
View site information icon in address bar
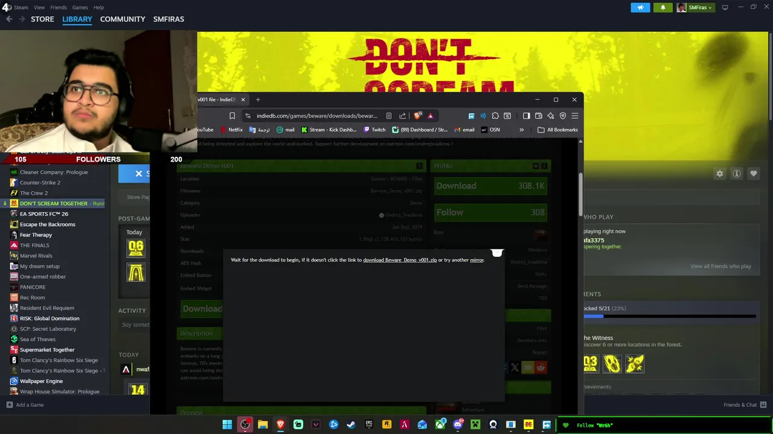coord(248,116)
